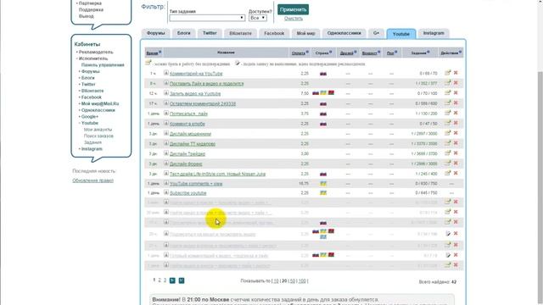Expand details icon beside YouTube comments + view
This screenshot has width=543, height=305.
(x=166, y=183)
